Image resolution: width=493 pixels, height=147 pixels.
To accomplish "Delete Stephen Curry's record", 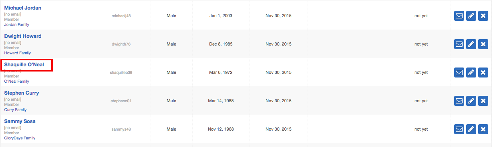I will [x=483, y=101].
